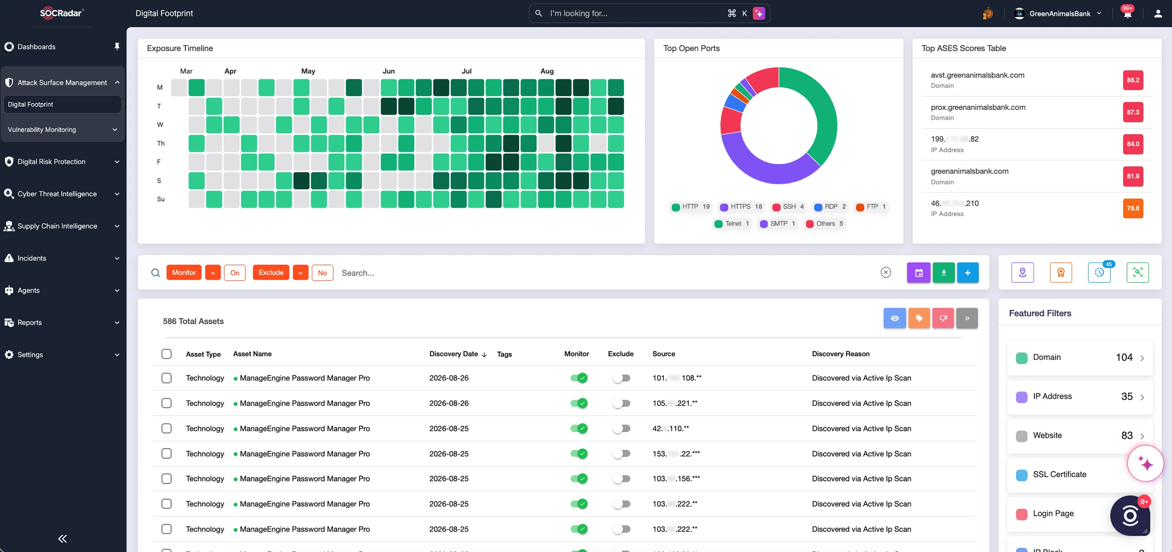This screenshot has height=552, width=1172.
Task: Click the orange tag action button
Action: [919, 318]
